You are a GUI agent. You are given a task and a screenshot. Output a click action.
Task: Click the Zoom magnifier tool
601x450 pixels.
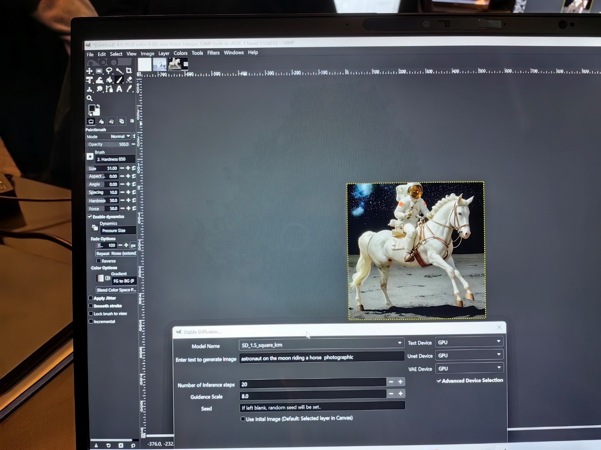tap(89, 98)
